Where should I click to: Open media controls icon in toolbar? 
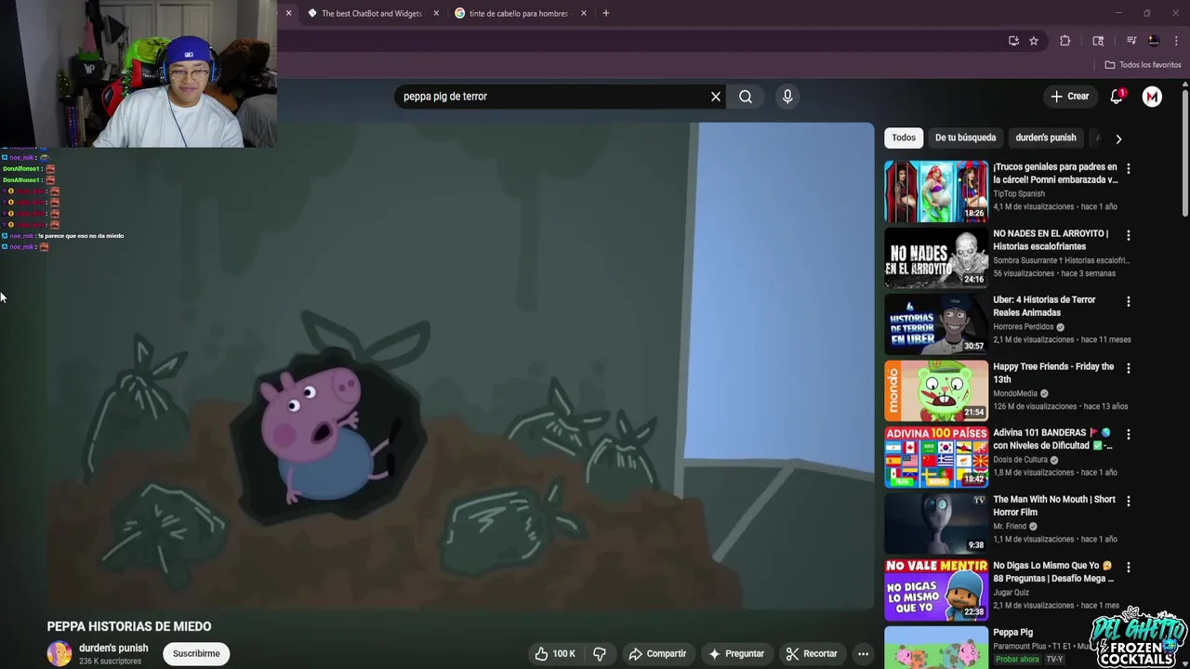coord(1131,41)
